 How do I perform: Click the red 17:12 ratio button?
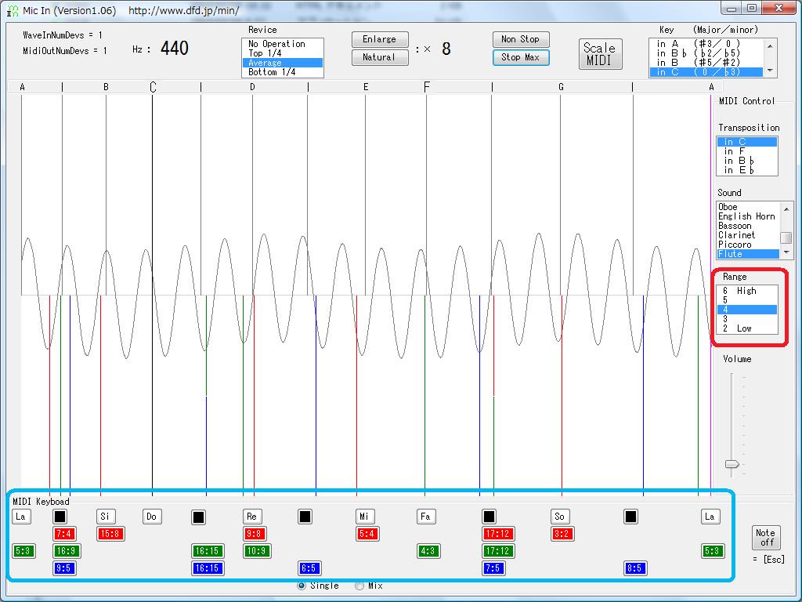click(x=497, y=534)
